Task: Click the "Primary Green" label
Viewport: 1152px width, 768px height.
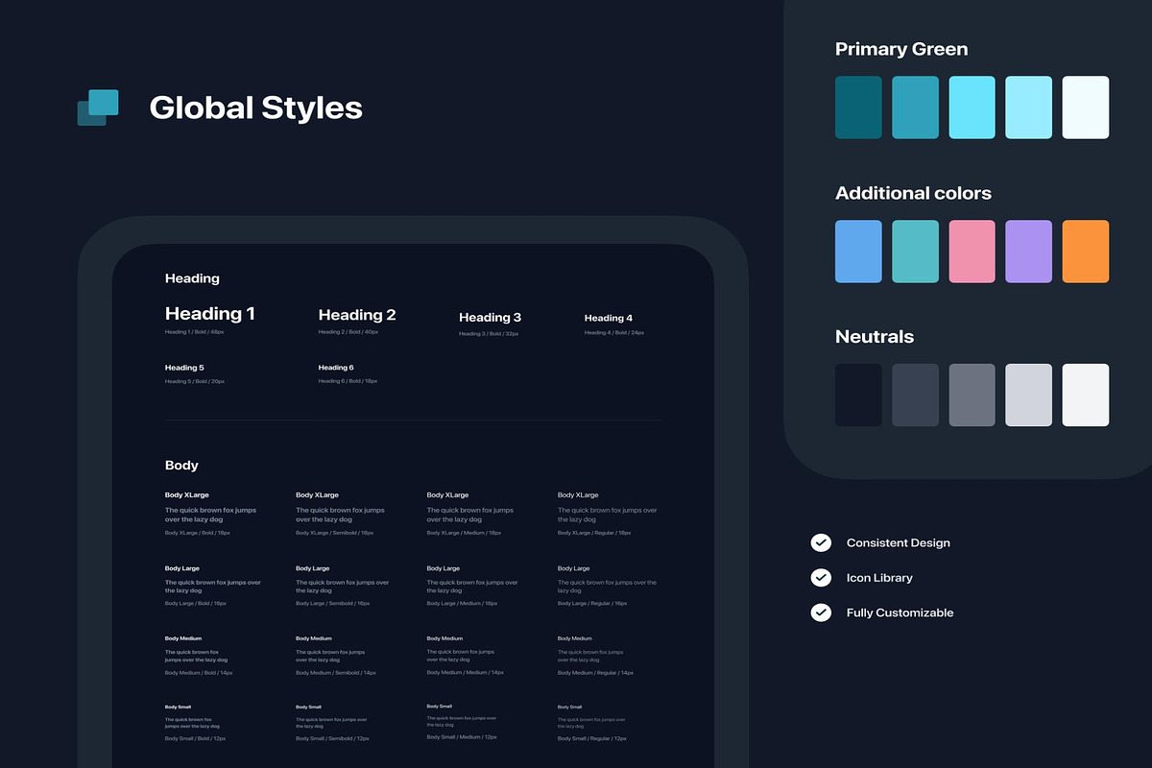Action: pyautogui.click(x=901, y=49)
